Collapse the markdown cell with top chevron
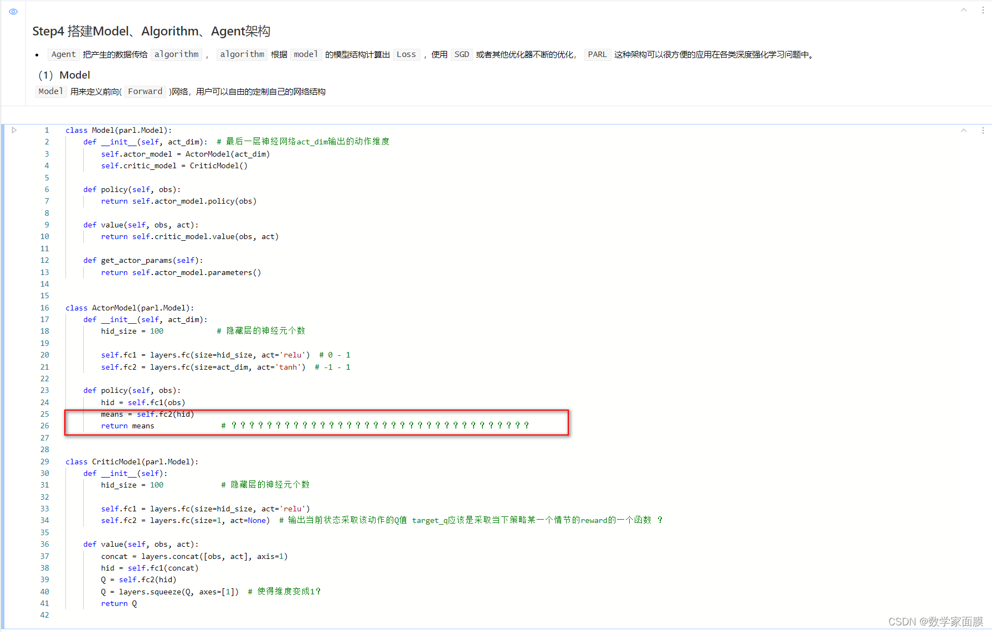 [x=964, y=10]
